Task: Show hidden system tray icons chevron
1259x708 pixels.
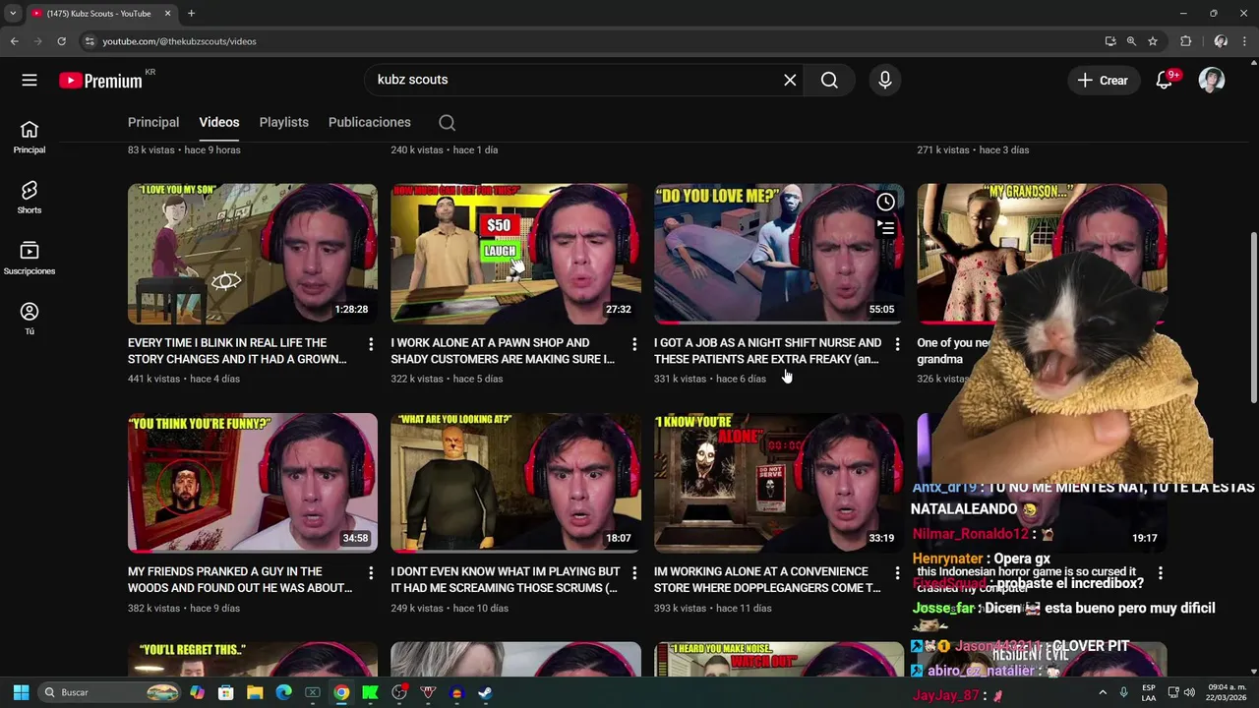Action: (x=1102, y=692)
